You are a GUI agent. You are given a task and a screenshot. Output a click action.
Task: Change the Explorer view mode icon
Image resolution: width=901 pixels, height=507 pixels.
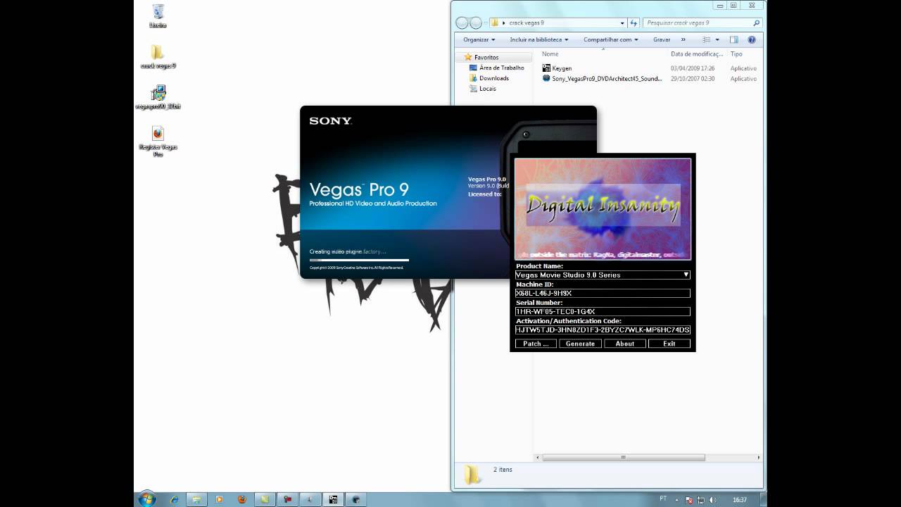click(707, 39)
